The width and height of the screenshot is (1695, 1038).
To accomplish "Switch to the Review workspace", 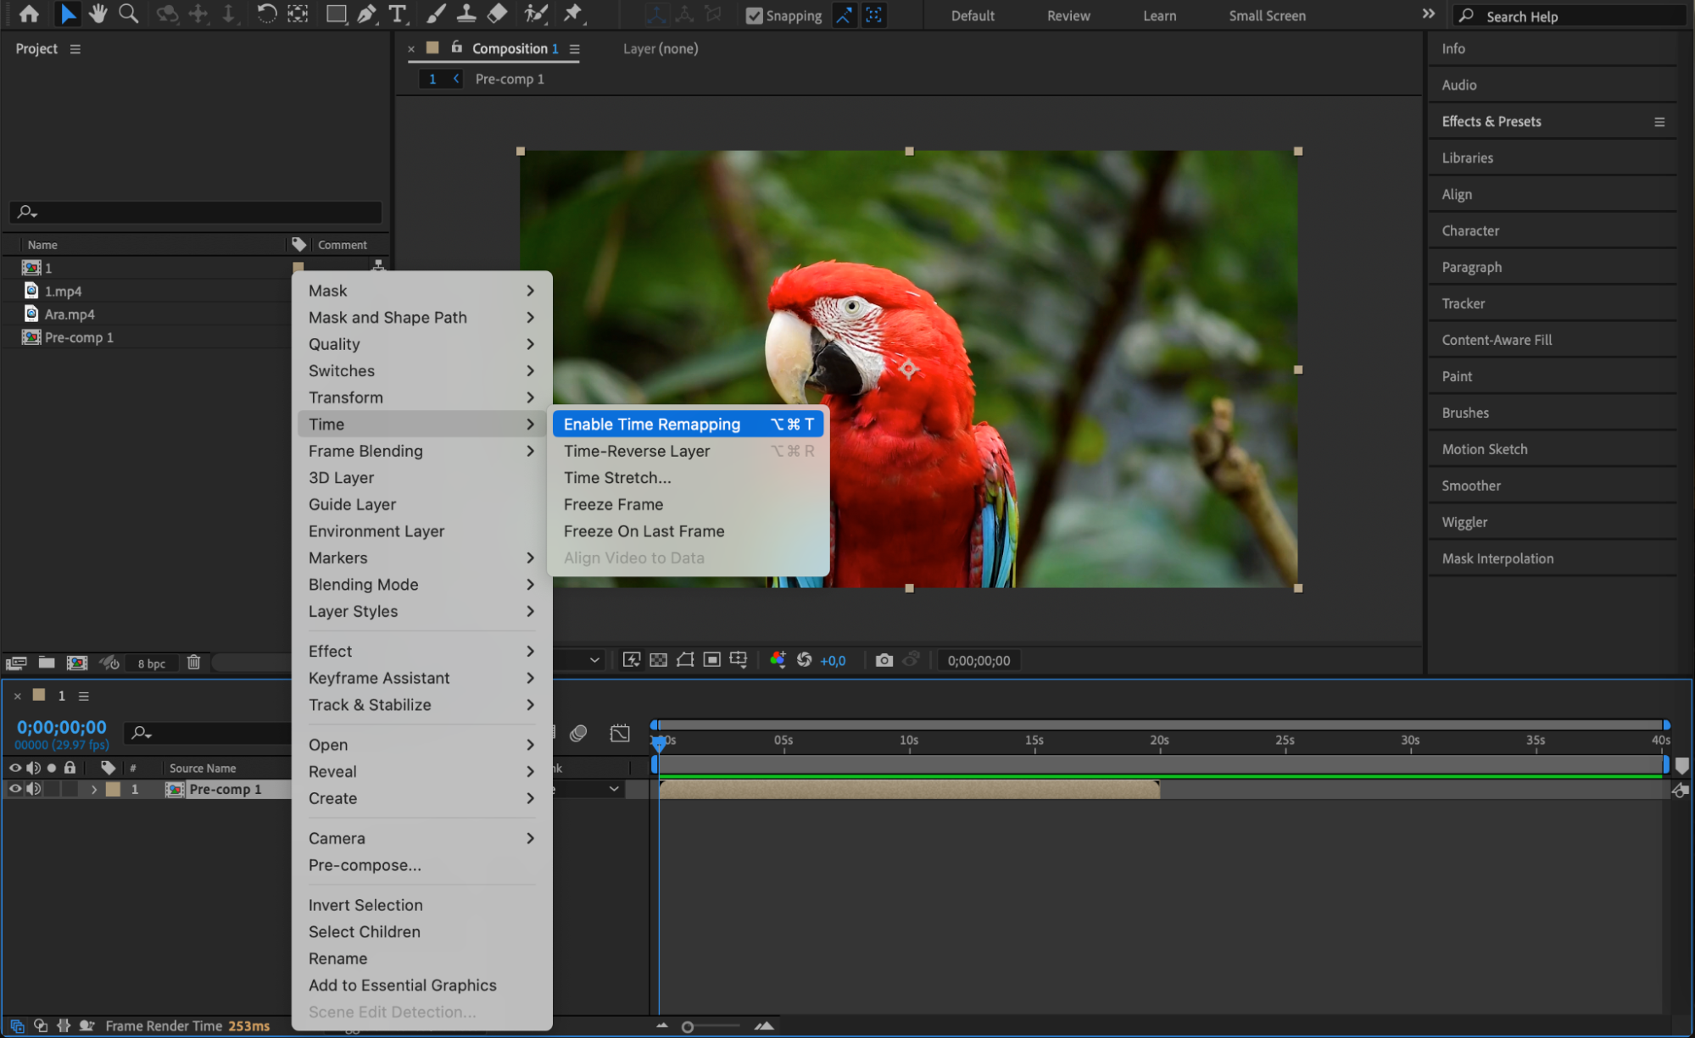I will [x=1068, y=15].
